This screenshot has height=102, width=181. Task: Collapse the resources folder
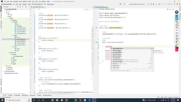click(8, 52)
